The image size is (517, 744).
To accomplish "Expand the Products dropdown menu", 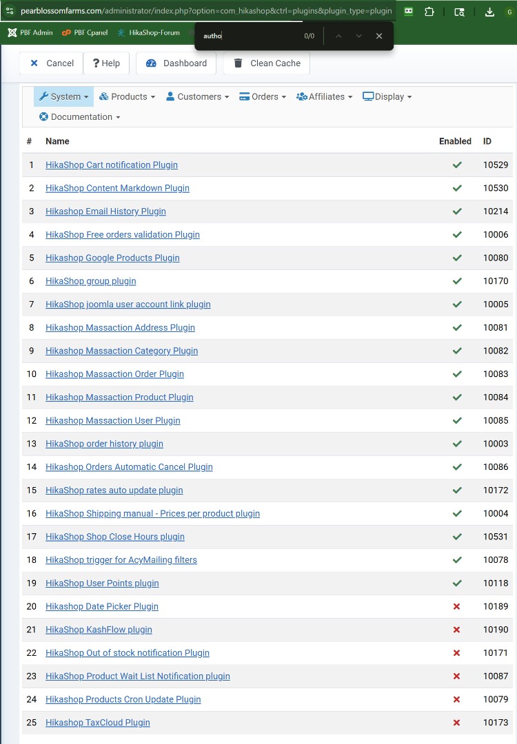I will point(128,97).
